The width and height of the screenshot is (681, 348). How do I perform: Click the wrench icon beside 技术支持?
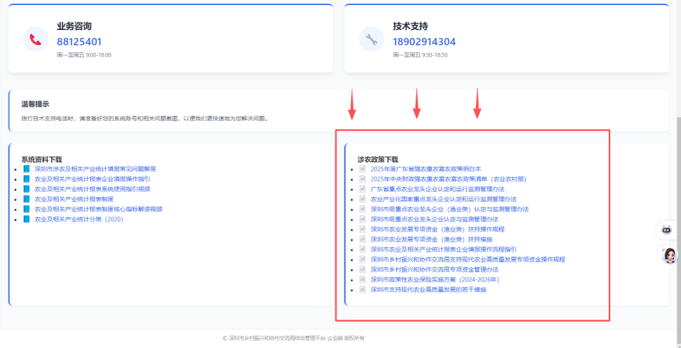tap(371, 39)
